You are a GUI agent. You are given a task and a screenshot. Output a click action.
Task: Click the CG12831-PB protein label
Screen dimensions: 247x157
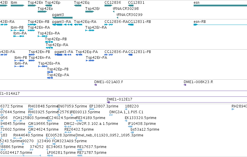[140, 52]
